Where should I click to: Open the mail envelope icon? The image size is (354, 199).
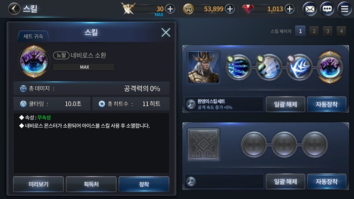(x=309, y=9)
